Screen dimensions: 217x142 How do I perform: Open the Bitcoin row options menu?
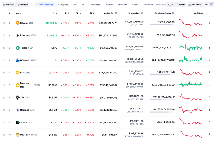click(x=209, y=23)
